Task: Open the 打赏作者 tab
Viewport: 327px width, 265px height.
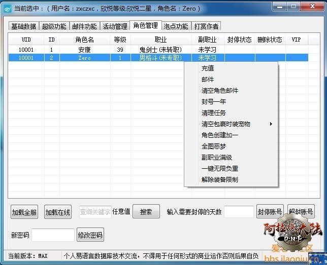Action: [x=206, y=26]
